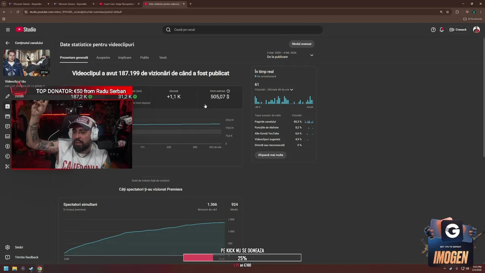485x273 pixels.
Task: Open Chrome media control icon
Action: coord(466,12)
